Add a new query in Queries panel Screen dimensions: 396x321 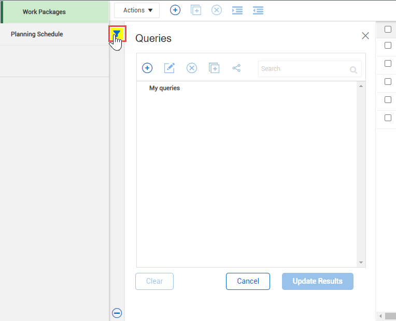pos(147,68)
